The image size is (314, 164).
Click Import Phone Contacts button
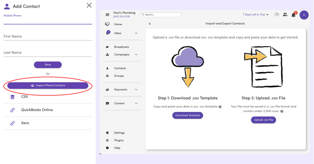[48, 85]
